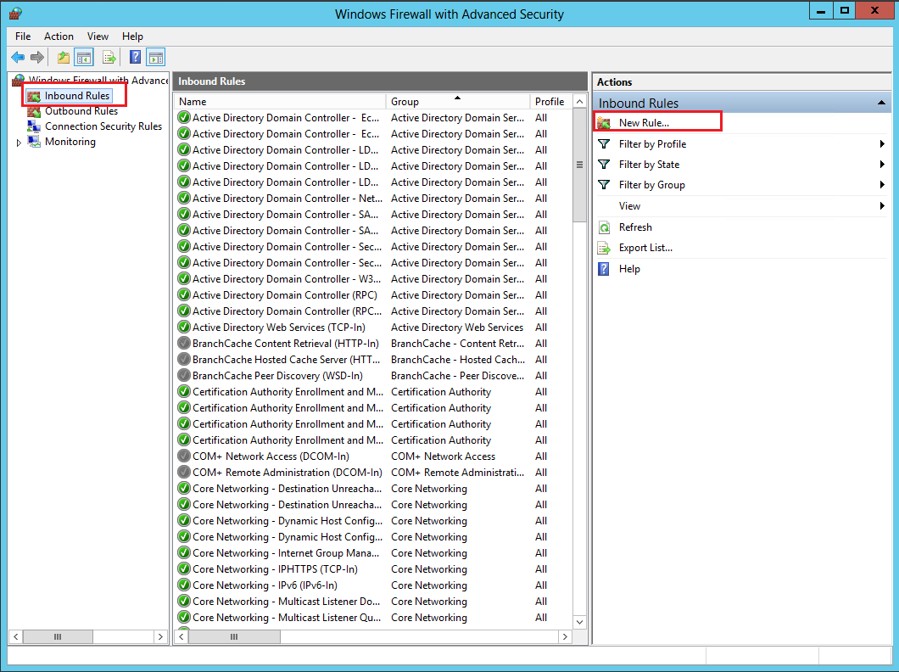This screenshot has height=672, width=899.
Task: Select Core Networking - IPv6 (IPv6-In) rule
Action: [265, 585]
